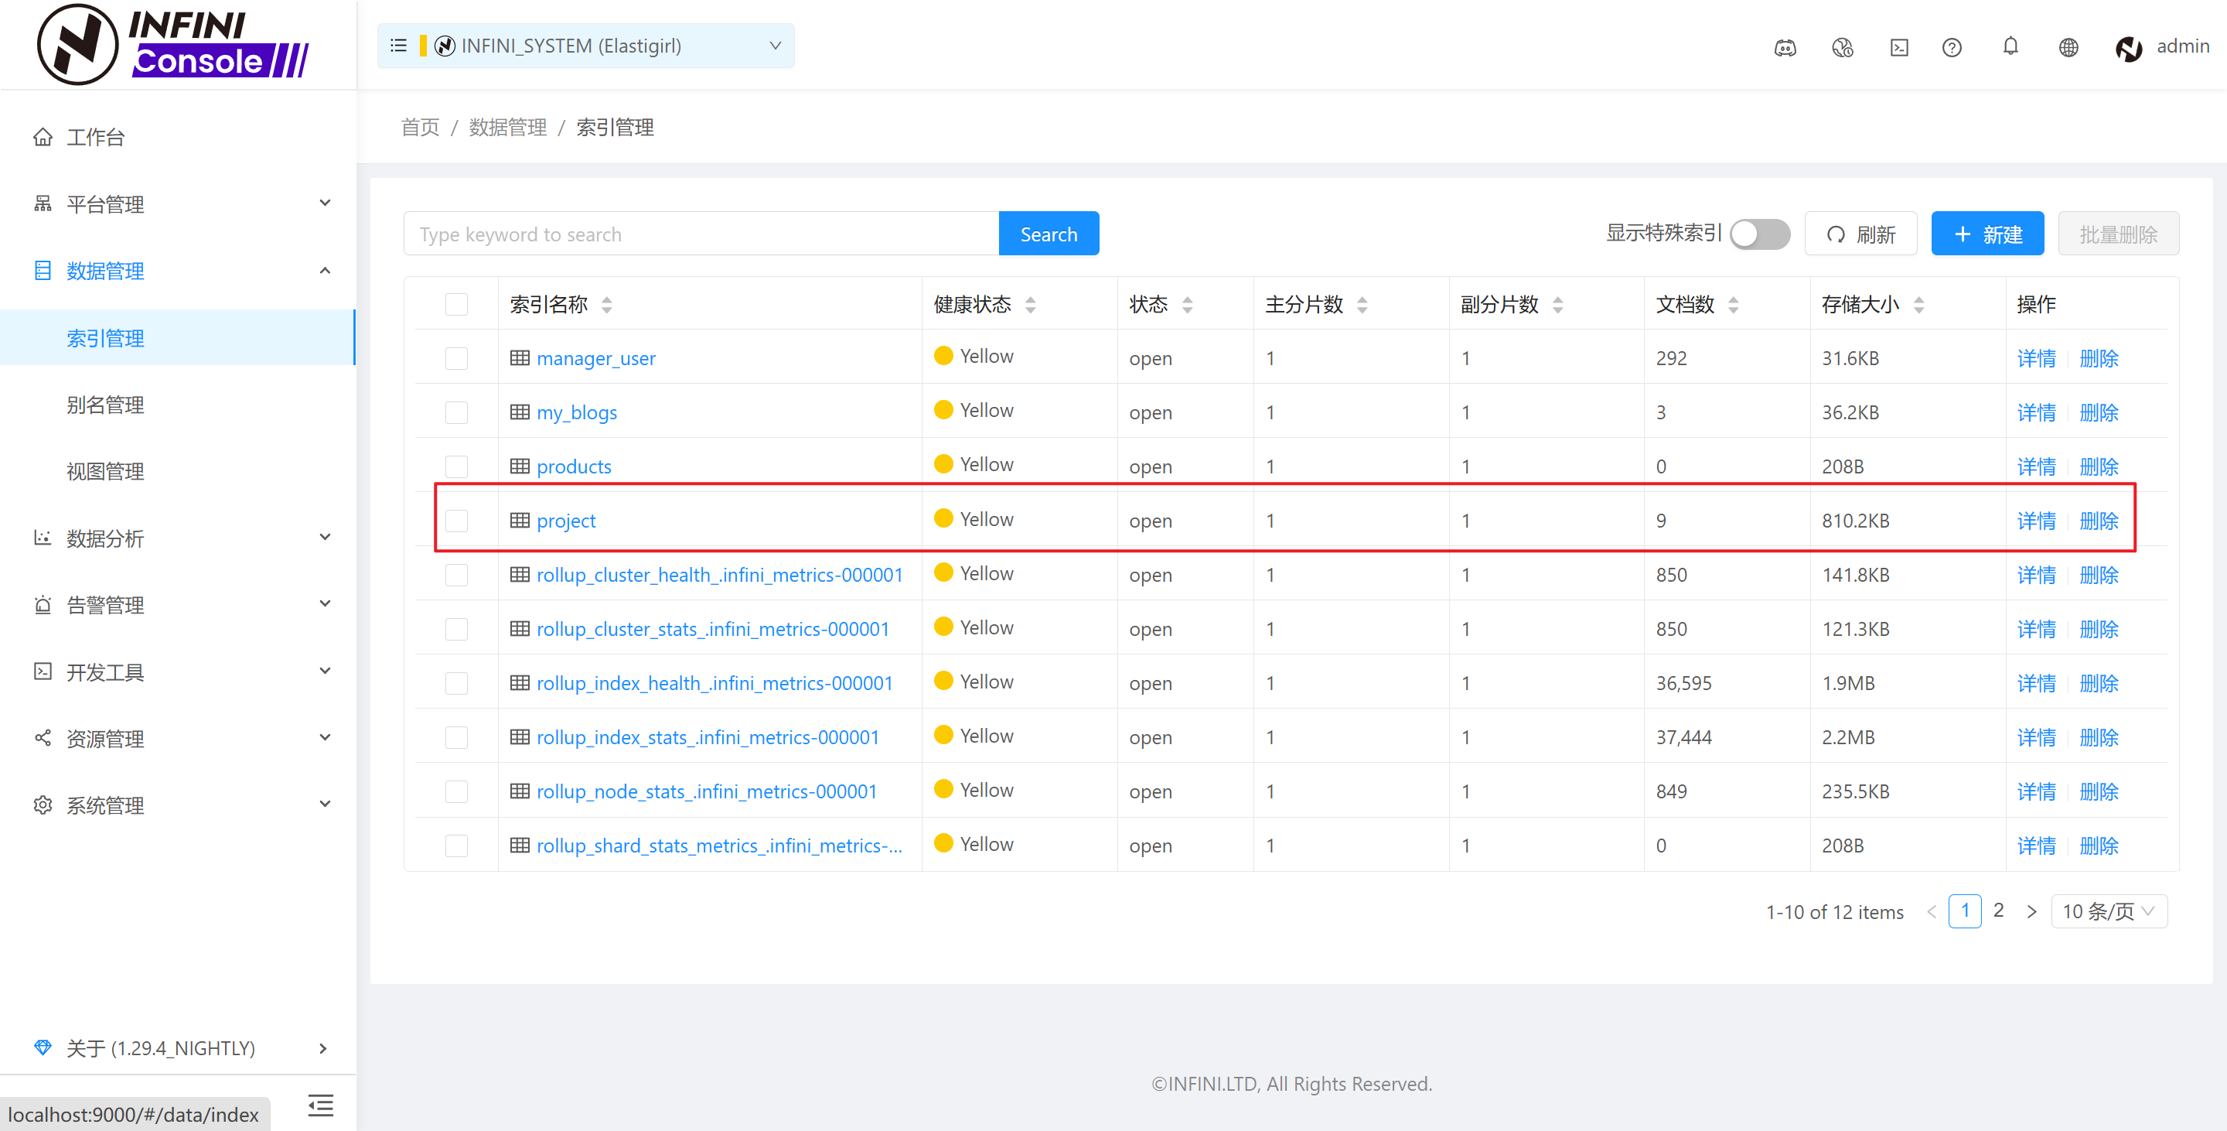Click sort arrows on 文档数 column
Image resolution: width=2227 pixels, height=1131 pixels.
point(1734,304)
